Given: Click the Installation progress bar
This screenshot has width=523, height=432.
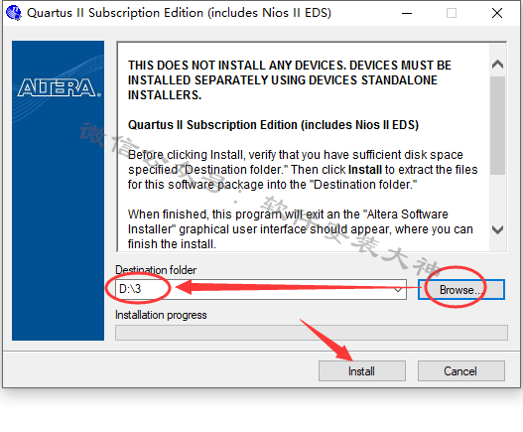Looking at the screenshot, I should (312, 333).
